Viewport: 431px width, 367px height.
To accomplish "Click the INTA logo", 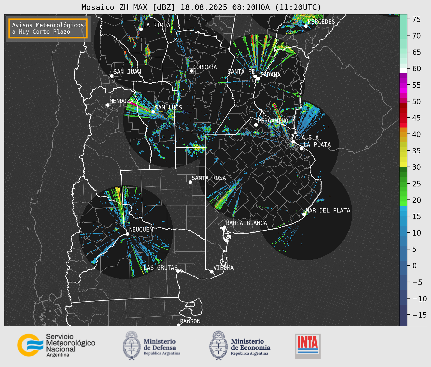I will pyautogui.click(x=308, y=346).
